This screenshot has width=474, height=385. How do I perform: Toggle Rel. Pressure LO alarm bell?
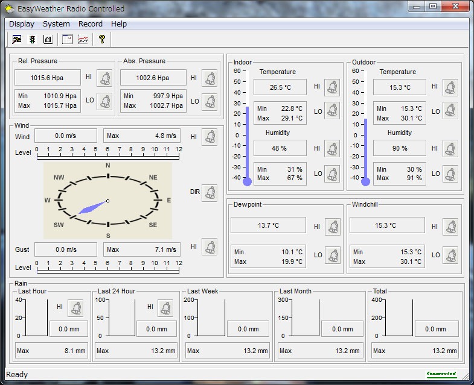pos(104,101)
